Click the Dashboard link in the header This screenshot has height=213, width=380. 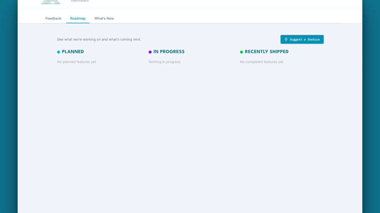[80, 1]
